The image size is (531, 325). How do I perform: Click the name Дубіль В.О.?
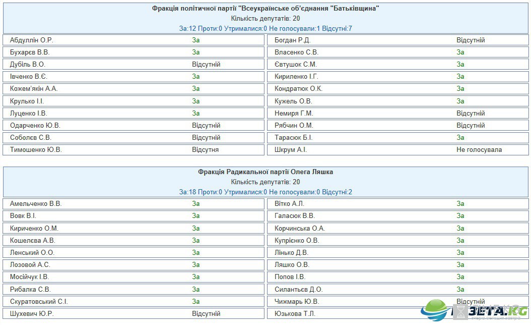[x=27, y=65]
